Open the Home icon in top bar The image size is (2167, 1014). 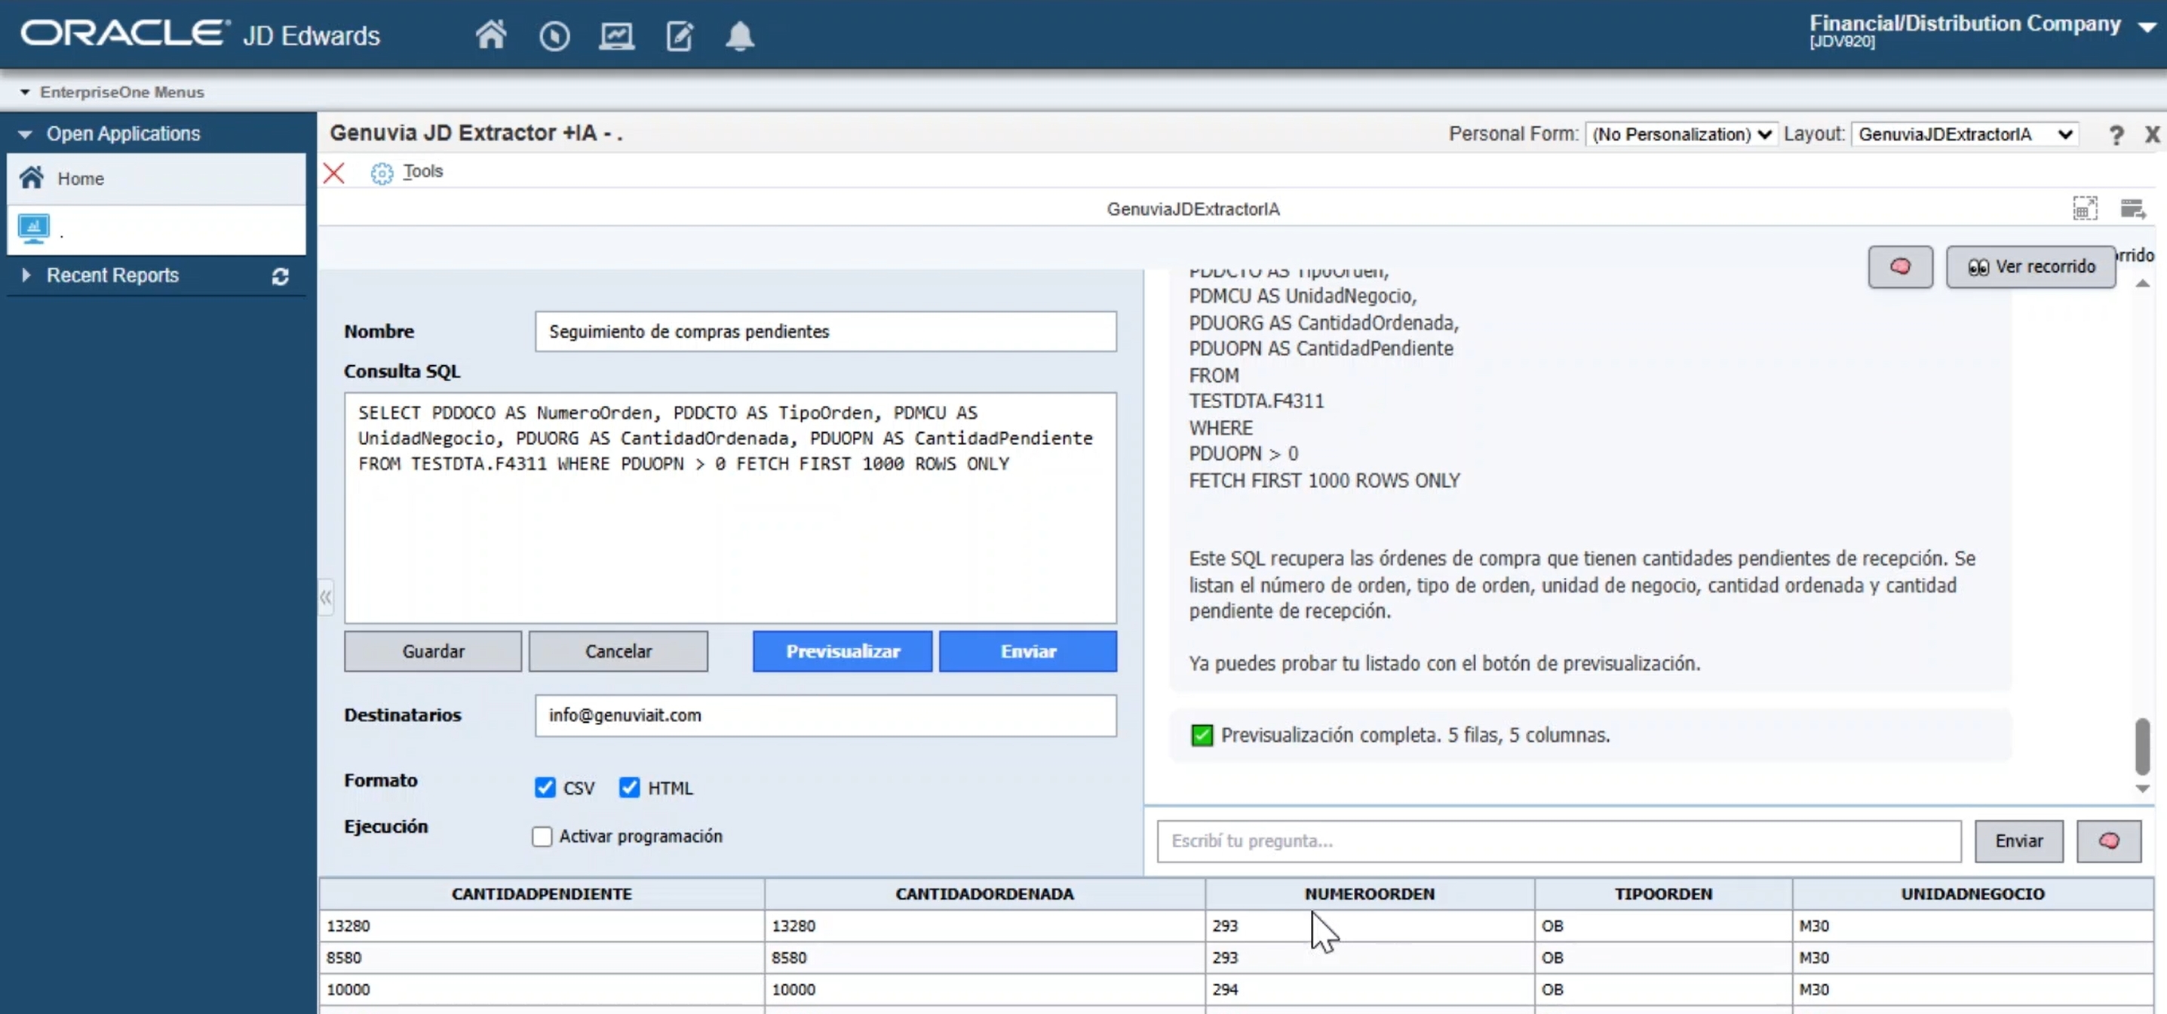click(x=491, y=35)
